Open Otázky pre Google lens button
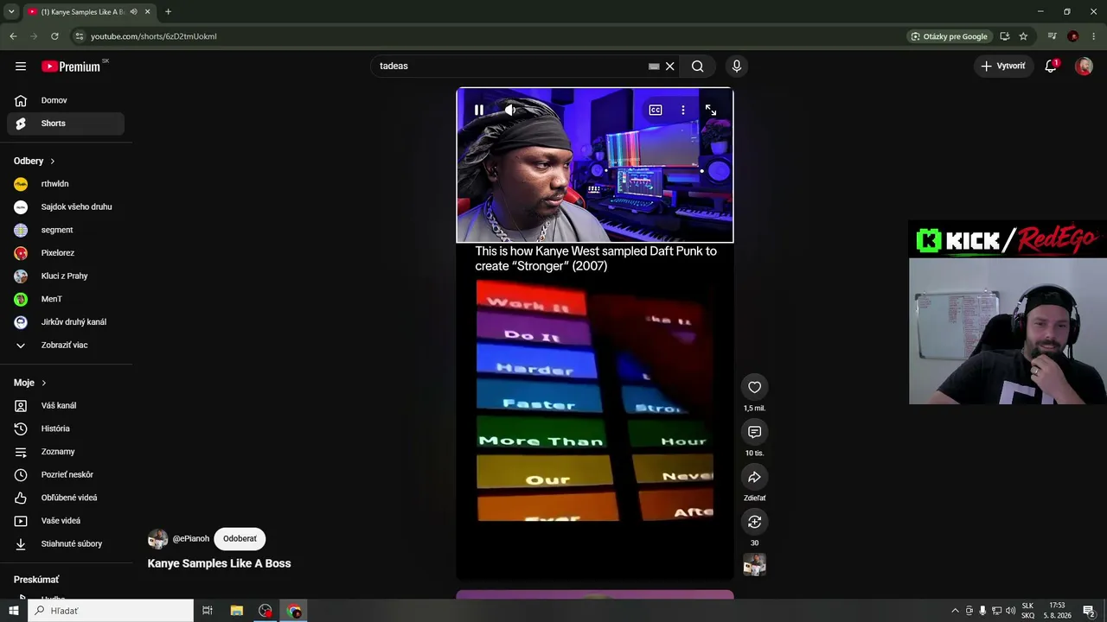 coord(949,36)
